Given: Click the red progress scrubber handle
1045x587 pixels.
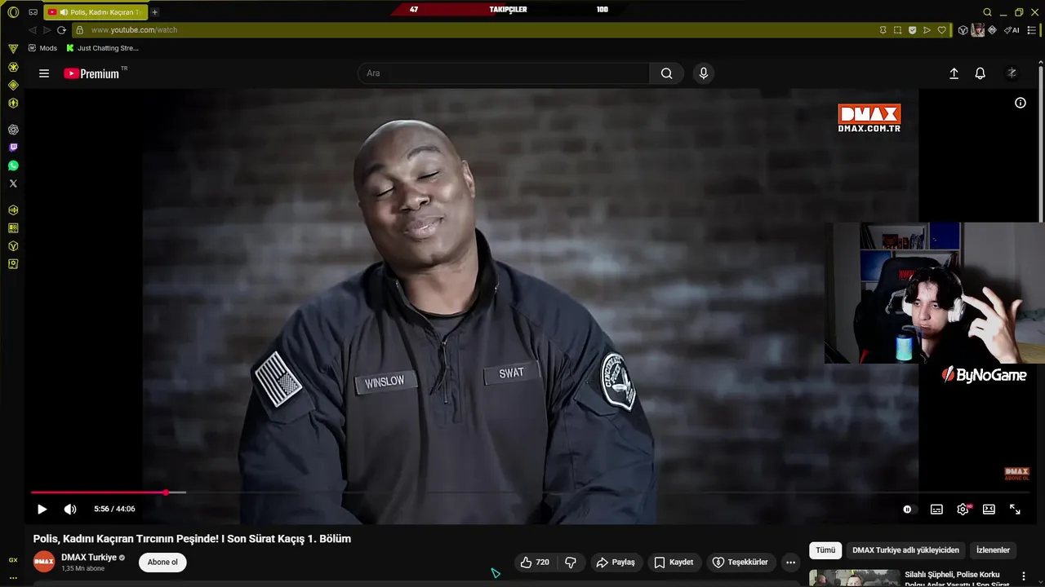Looking at the screenshot, I should coord(166,492).
